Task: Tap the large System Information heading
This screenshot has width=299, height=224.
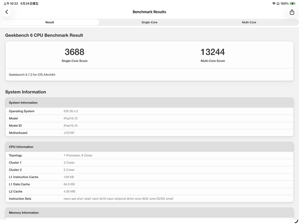Action: (x=26, y=92)
